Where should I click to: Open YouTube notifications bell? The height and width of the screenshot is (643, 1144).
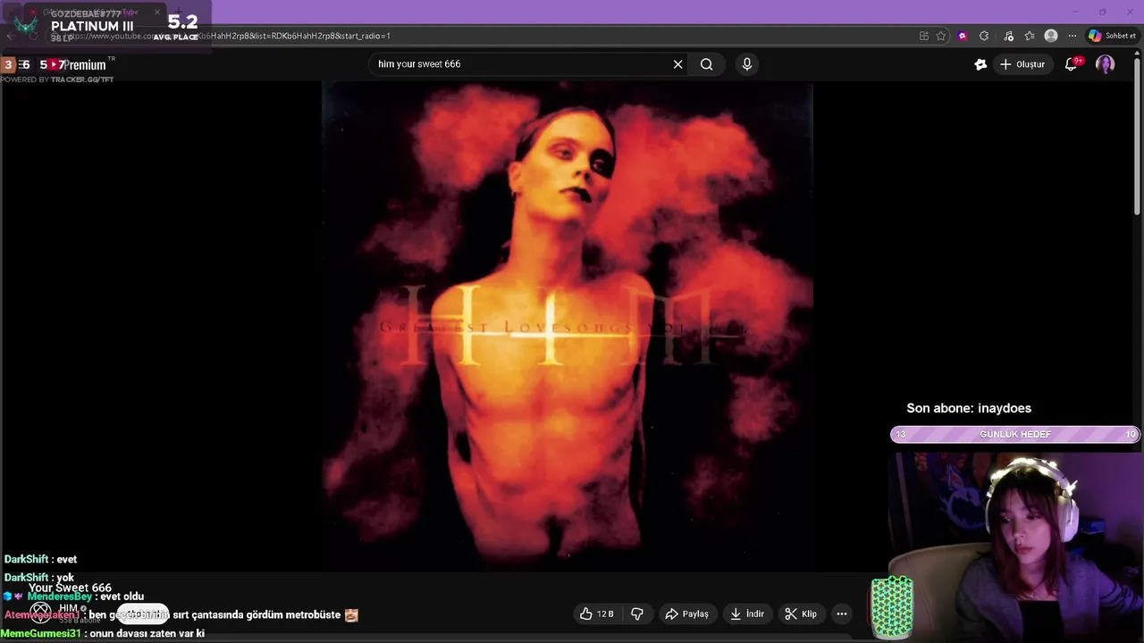point(1072,64)
